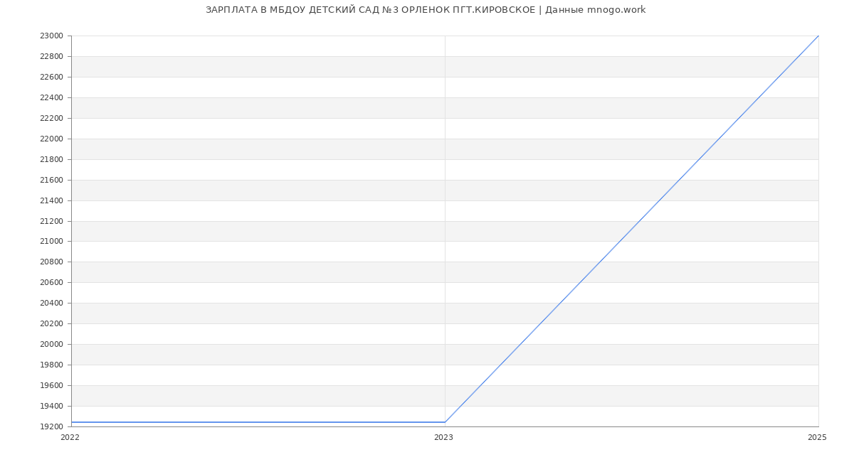Click the 22800 y-axis label
Image resolution: width=854 pixels, height=462 pixels.
(x=51, y=57)
